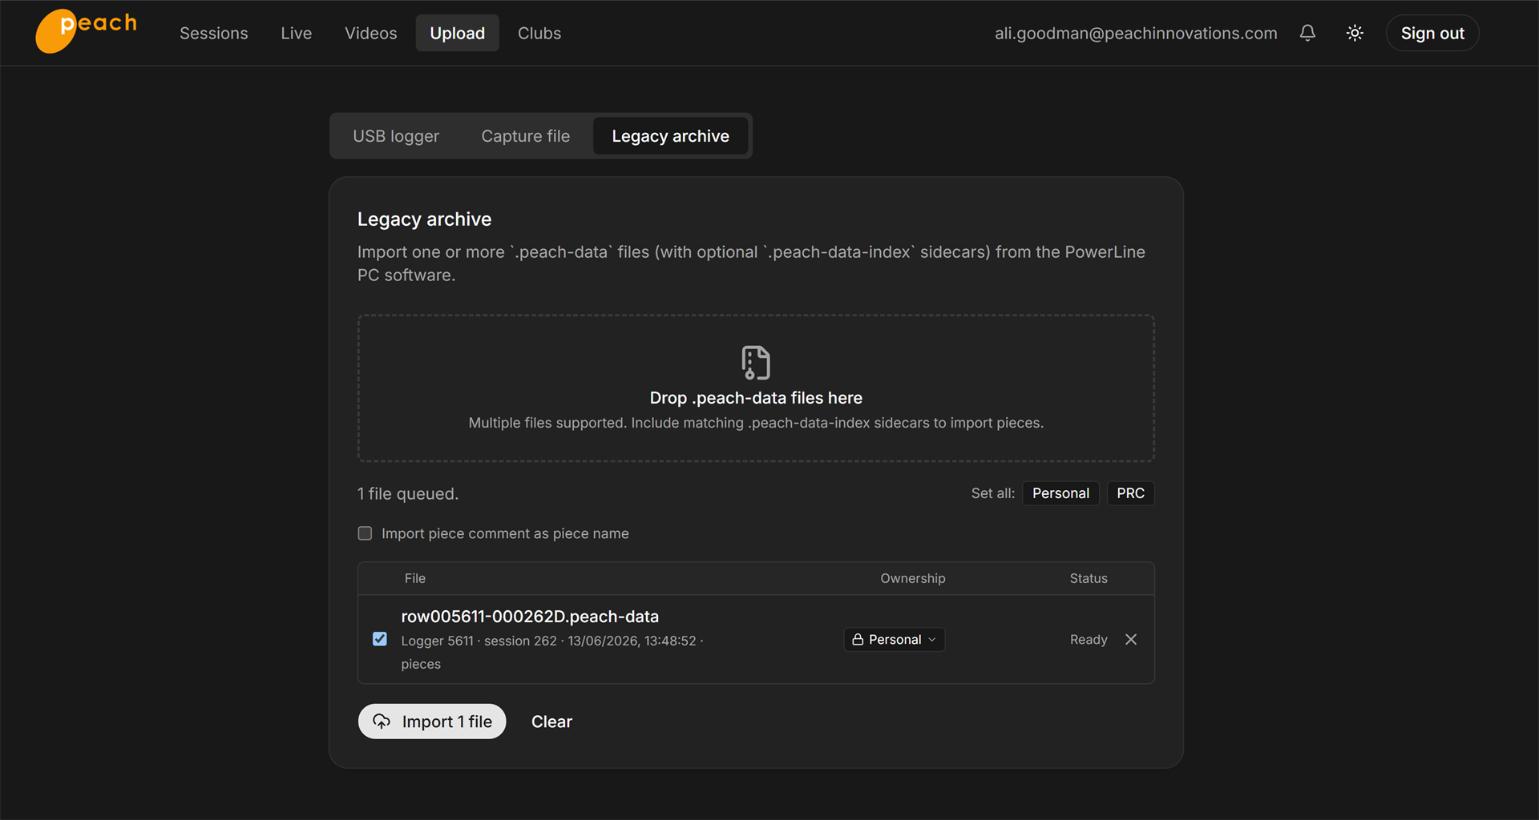Switch to the Capture file tab
This screenshot has width=1539, height=820.
click(526, 136)
